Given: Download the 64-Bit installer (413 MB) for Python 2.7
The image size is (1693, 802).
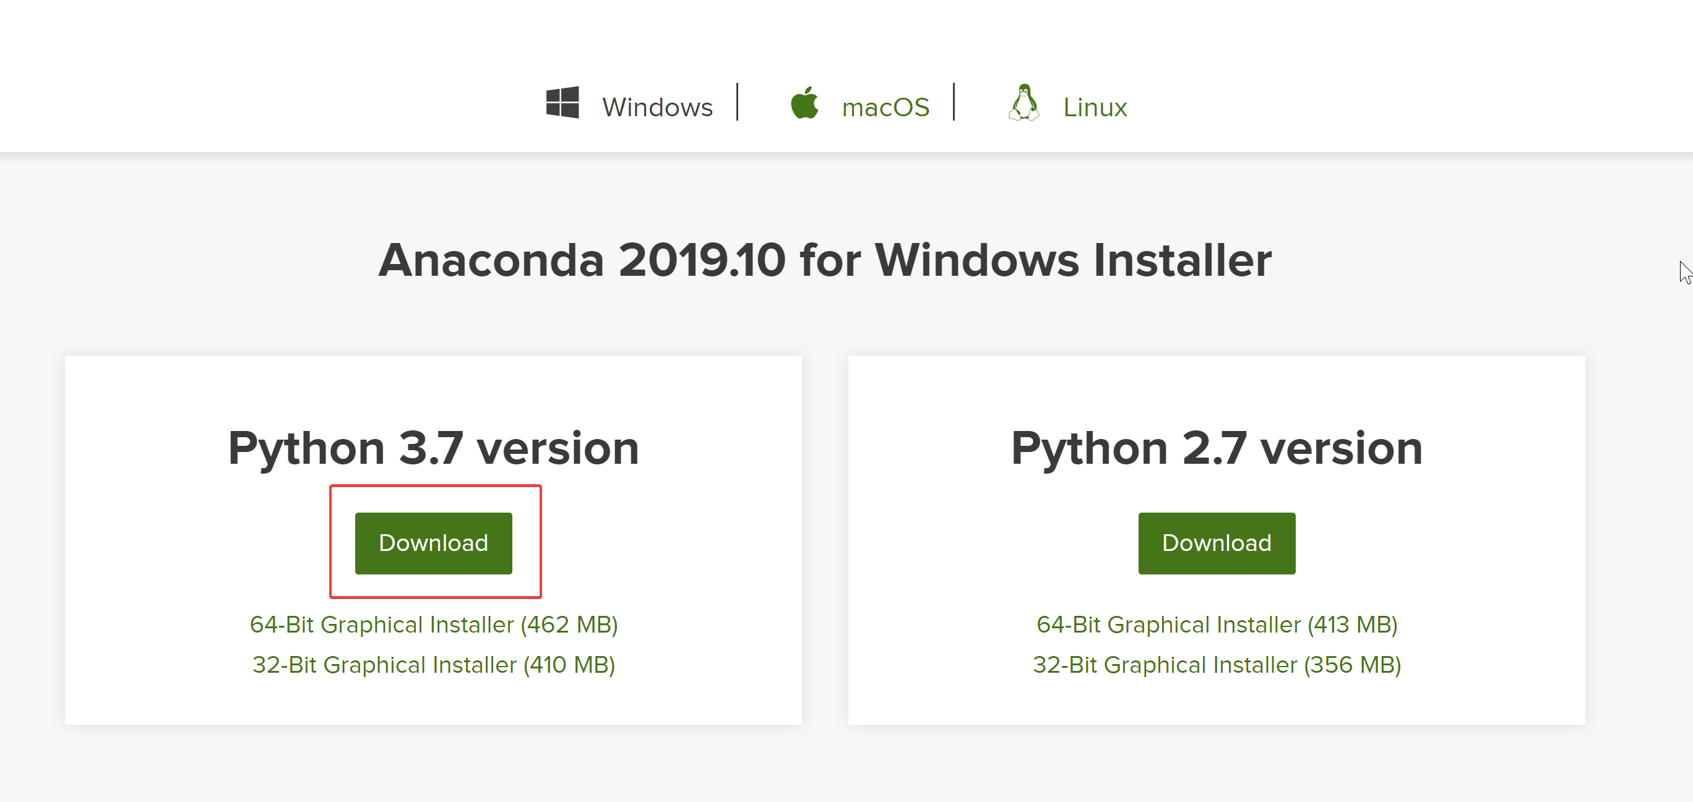Looking at the screenshot, I should pyautogui.click(x=1217, y=625).
